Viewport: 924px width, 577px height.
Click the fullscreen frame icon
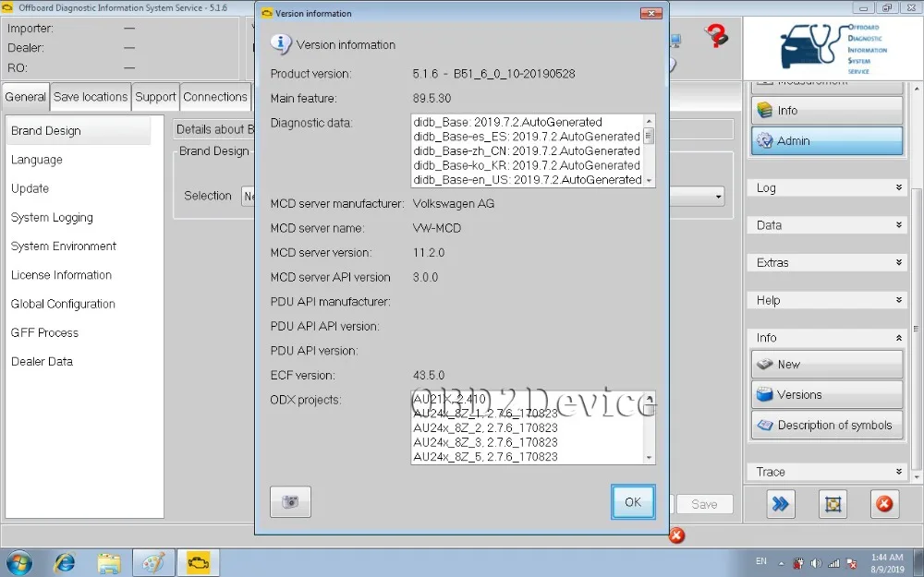click(833, 504)
